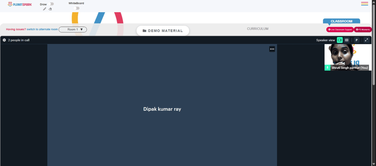The height and width of the screenshot is (166, 376).
Task: Open the Demo Material tab
Action: coord(163,31)
